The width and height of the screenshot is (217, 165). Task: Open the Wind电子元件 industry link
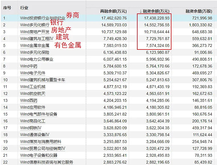(x=33, y=73)
